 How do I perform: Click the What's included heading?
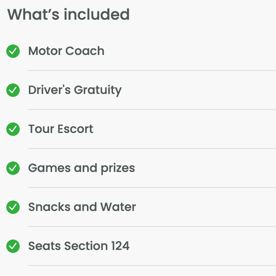click(x=68, y=15)
